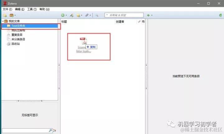
Task: Expand the New Item dropdown arrow
Action: 66,15
